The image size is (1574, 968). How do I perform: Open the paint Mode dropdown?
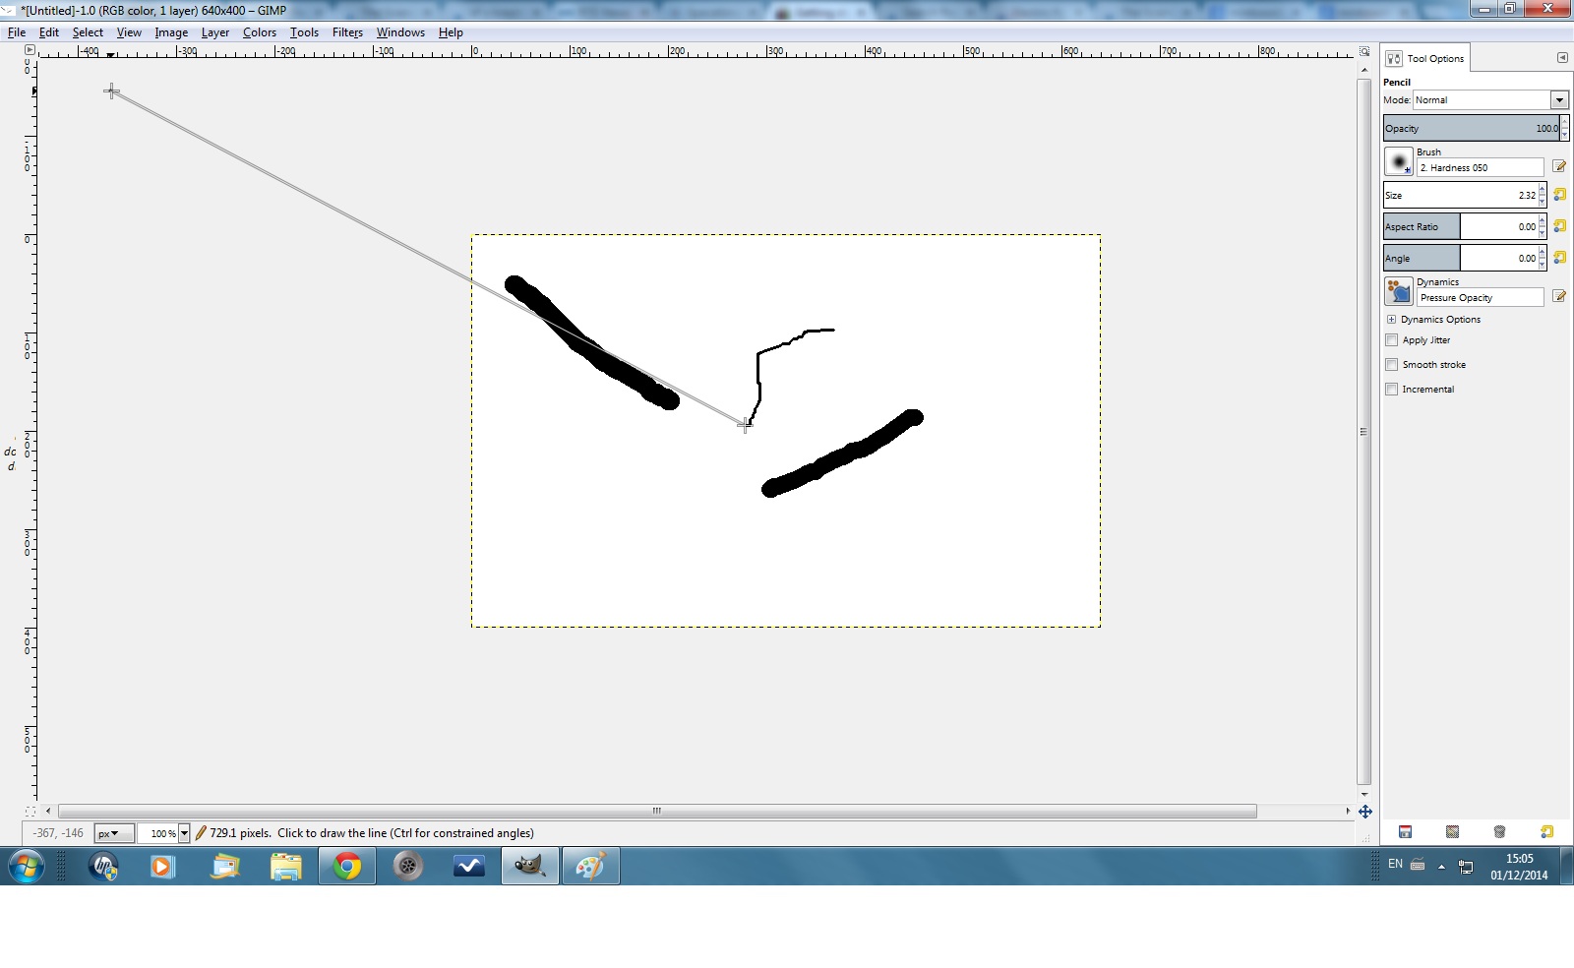click(1490, 99)
